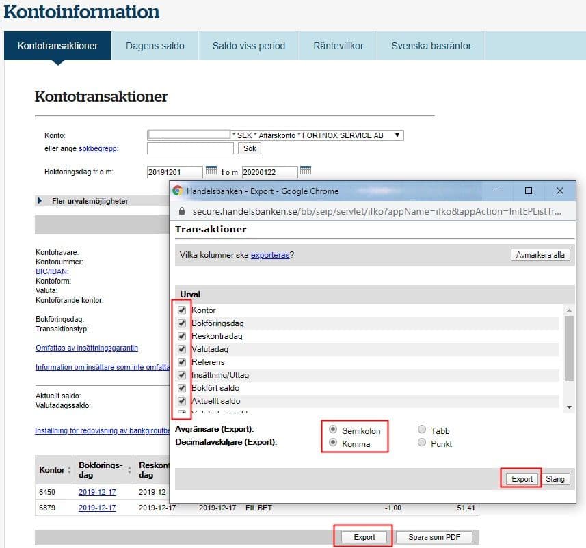Open Inställning för redovisning av bankgiro link
The image size is (586, 548).
coord(103,430)
